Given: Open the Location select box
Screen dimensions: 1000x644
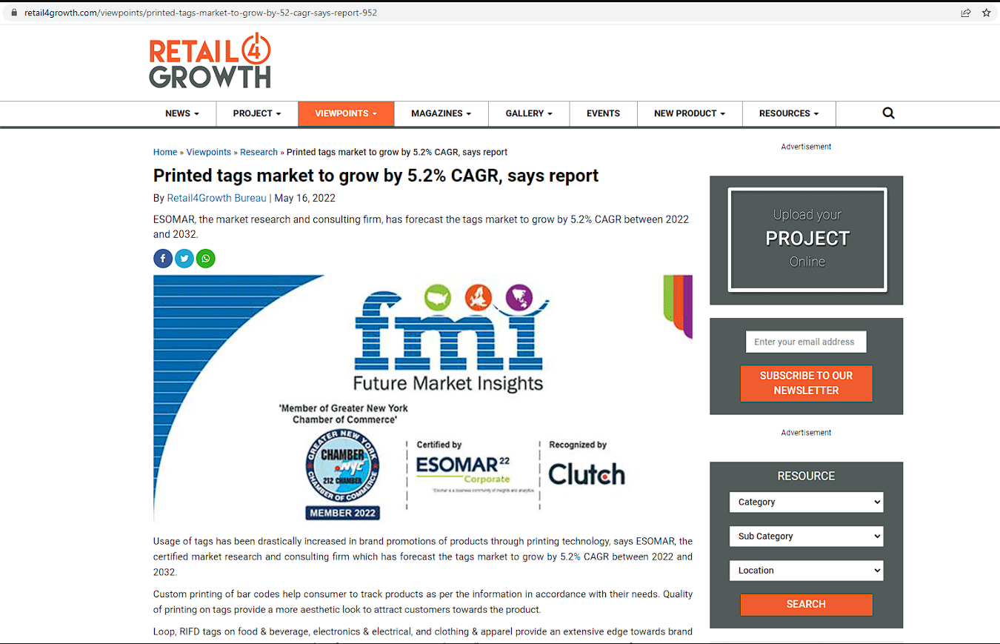Looking at the screenshot, I should 806,570.
